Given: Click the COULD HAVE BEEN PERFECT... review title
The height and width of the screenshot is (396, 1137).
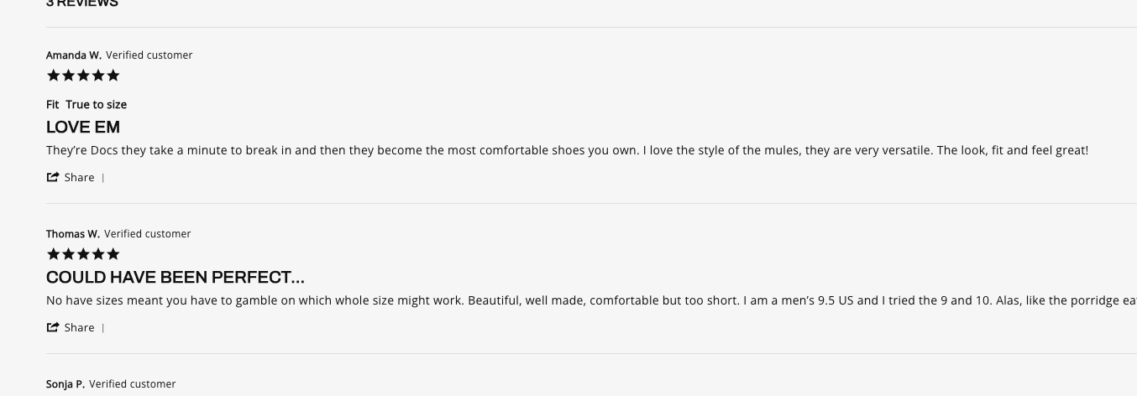Looking at the screenshot, I should tap(176, 278).
